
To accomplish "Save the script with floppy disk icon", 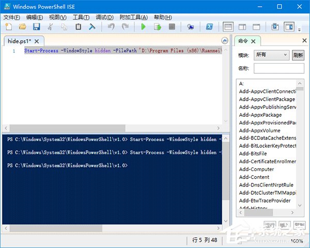I will (36, 26).
